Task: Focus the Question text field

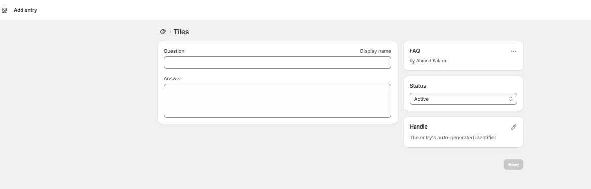Action: [277, 63]
